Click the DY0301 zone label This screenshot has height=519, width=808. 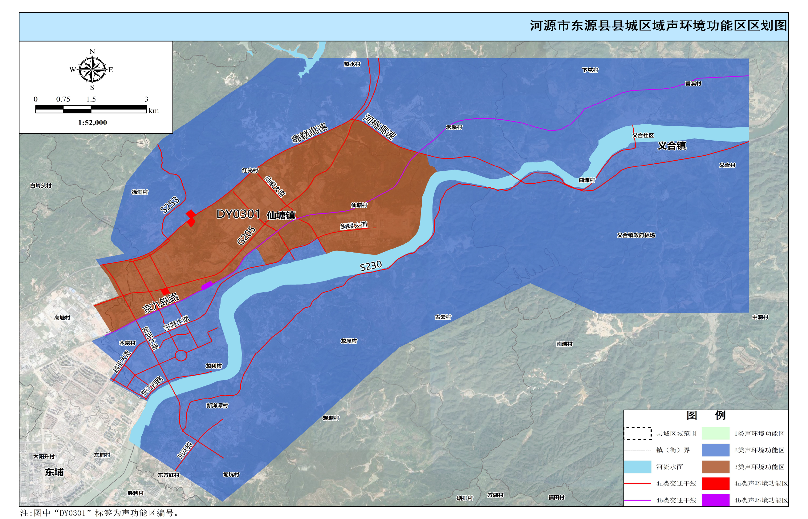(x=238, y=214)
